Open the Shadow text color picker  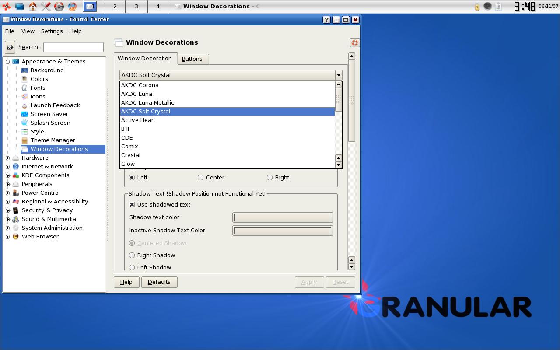point(283,217)
